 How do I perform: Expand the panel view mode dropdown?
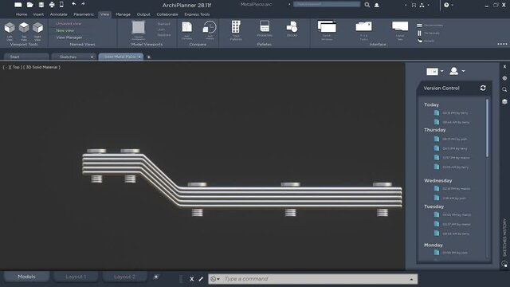tap(441, 71)
